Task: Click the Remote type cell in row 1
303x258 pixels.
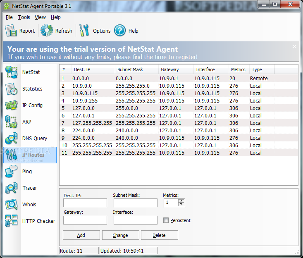Action: (259, 78)
